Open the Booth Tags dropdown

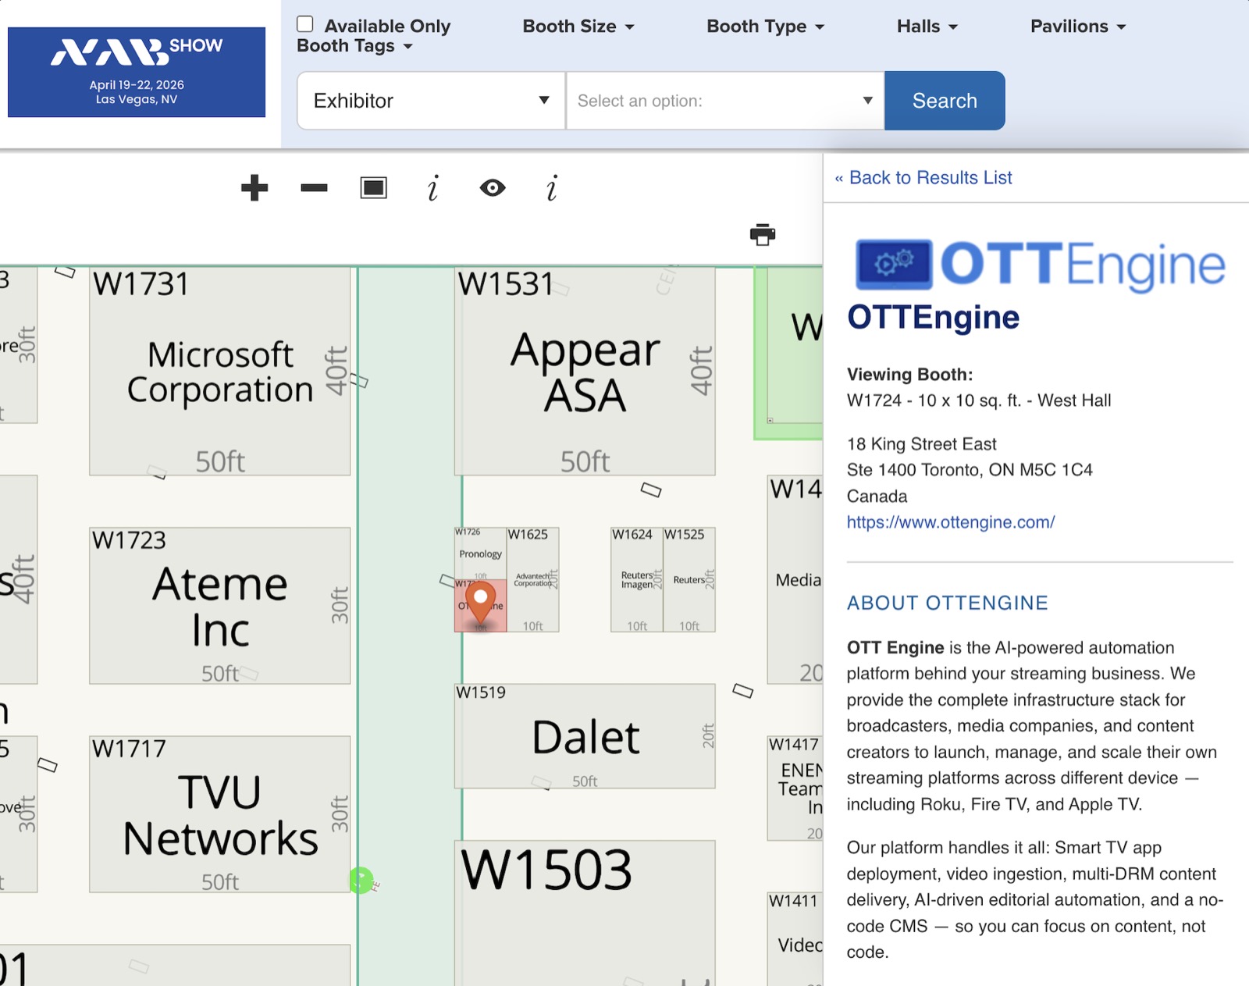[354, 46]
